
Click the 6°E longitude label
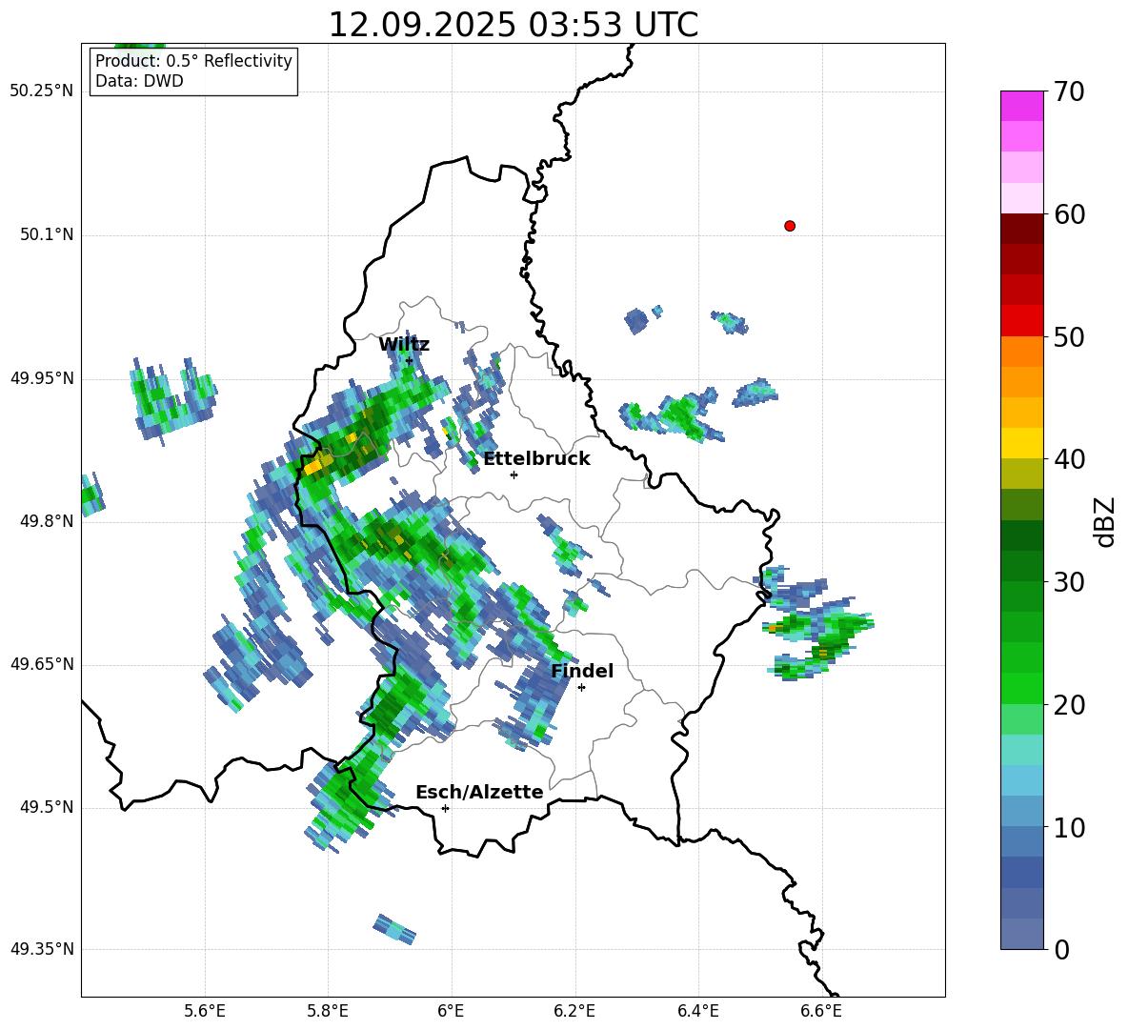(451, 1012)
